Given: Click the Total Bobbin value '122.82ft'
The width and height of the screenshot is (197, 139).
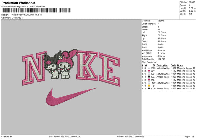Looking at the screenshot, I should (x=161, y=59).
